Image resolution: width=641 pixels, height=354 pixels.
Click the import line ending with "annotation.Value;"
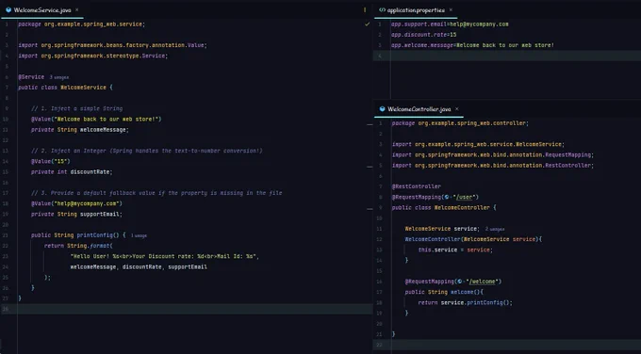point(112,45)
